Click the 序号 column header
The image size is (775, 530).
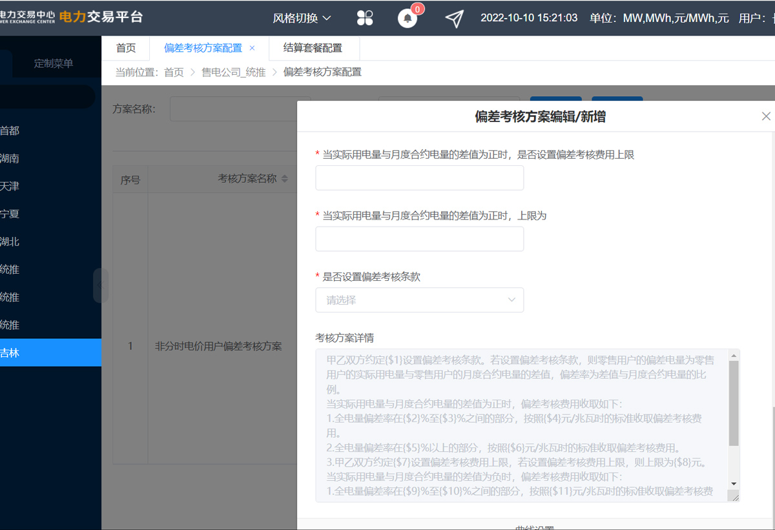[x=130, y=179]
